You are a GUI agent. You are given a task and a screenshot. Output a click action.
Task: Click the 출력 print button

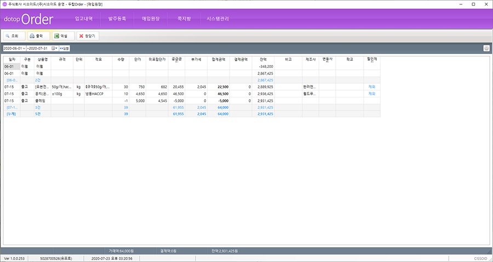[x=38, y=36]
